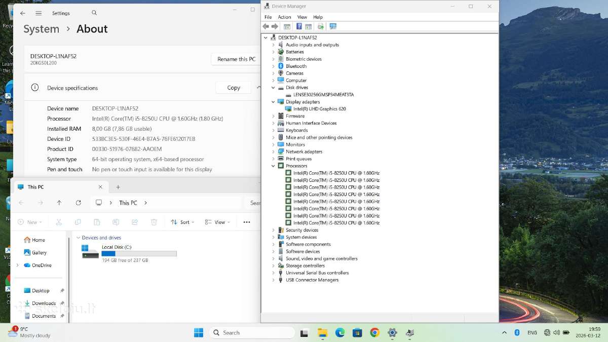
Task: Open the weather widget showing 9°C
Action: (x=29, y=332)
